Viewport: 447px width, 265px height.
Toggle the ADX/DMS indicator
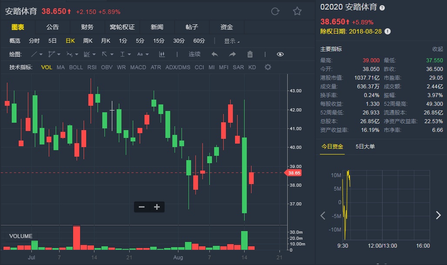pos(178,67)
